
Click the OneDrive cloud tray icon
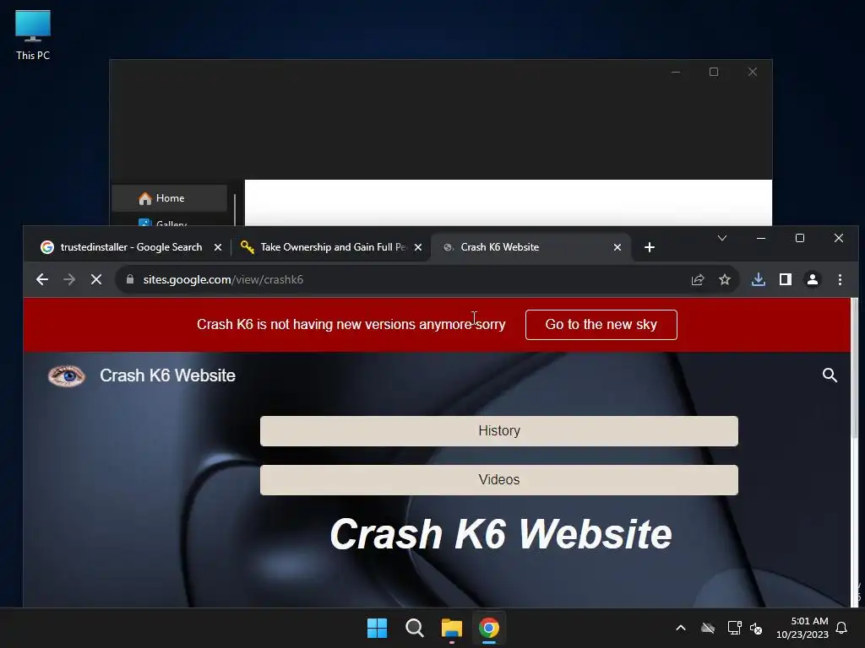708,628
